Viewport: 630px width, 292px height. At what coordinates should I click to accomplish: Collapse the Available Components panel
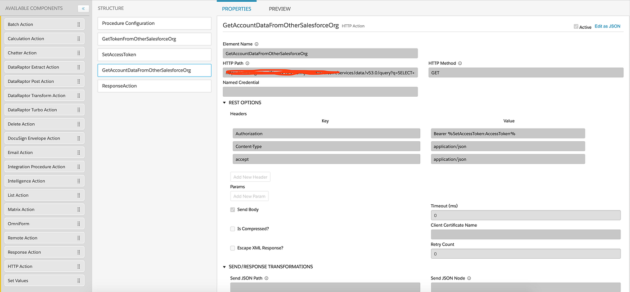[x=83, y=9]
